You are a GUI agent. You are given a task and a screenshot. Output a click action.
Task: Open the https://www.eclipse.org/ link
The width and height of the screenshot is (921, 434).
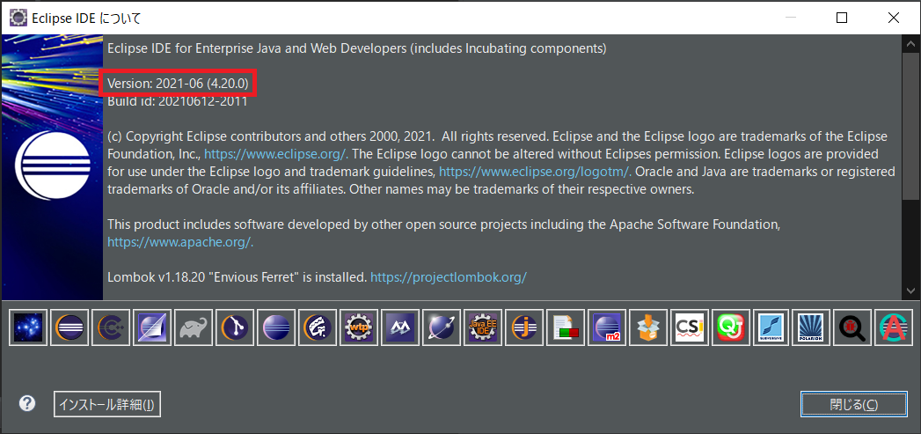[276, 155]
